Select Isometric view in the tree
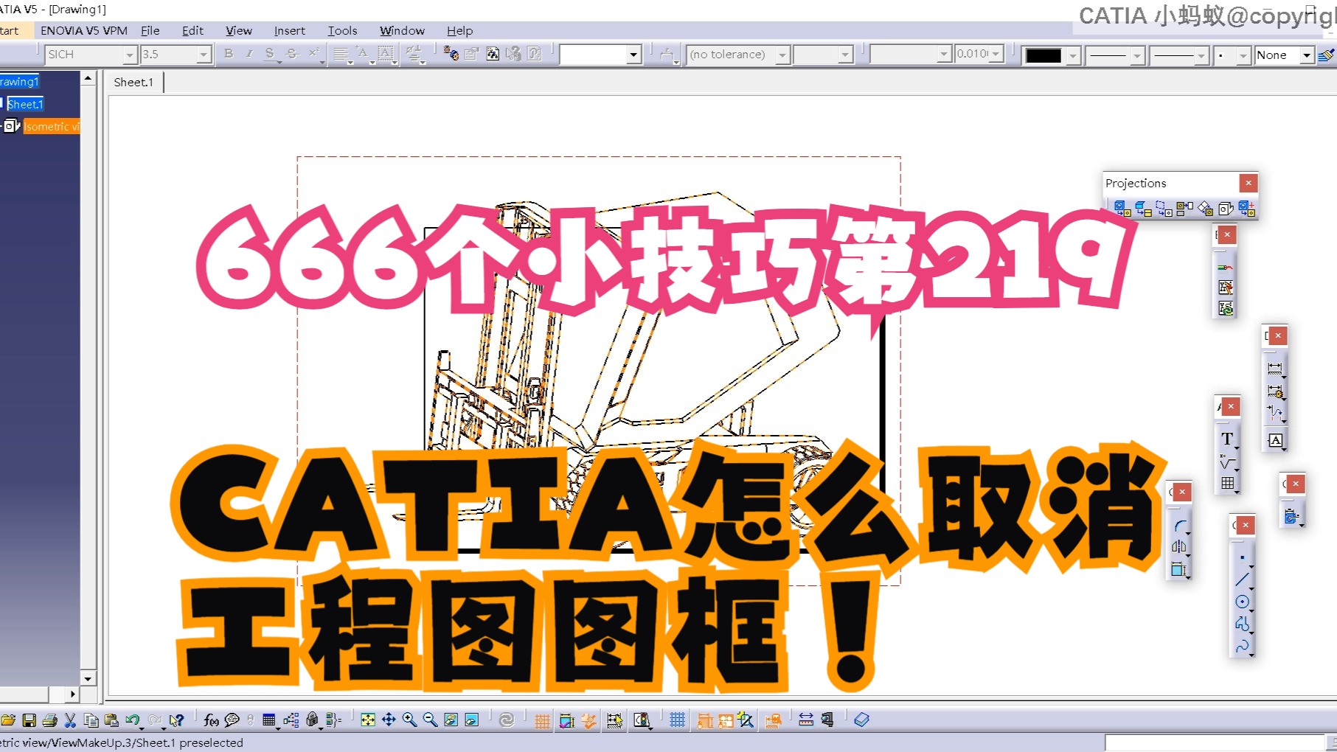The height and width of the screenshot is (752, 1337). point(52,126)
